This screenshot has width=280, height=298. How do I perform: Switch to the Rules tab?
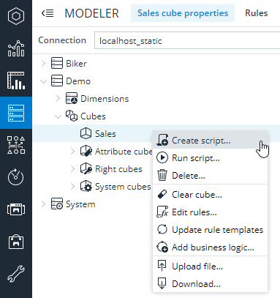[x=257, y=13]
